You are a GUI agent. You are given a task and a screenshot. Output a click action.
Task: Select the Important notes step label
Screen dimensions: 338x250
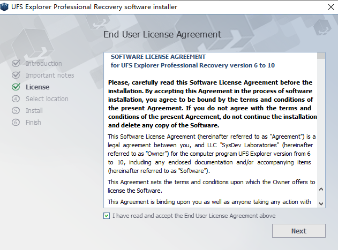click(x=50, y=75)
